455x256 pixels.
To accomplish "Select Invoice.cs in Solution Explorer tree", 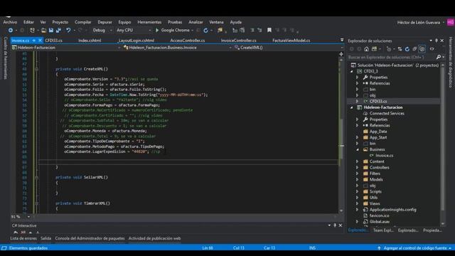I will pyautogui.click(x=384, y=156).
